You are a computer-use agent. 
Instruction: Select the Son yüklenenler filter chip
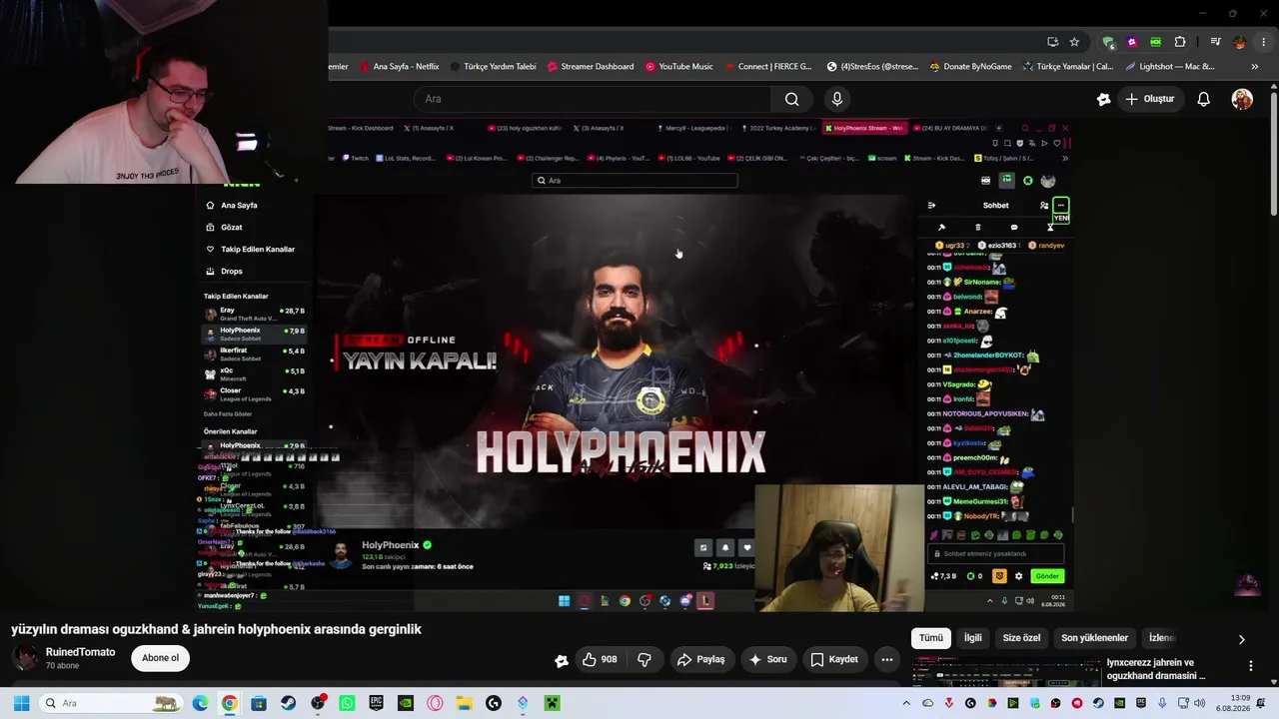(x=1094, y=638)
